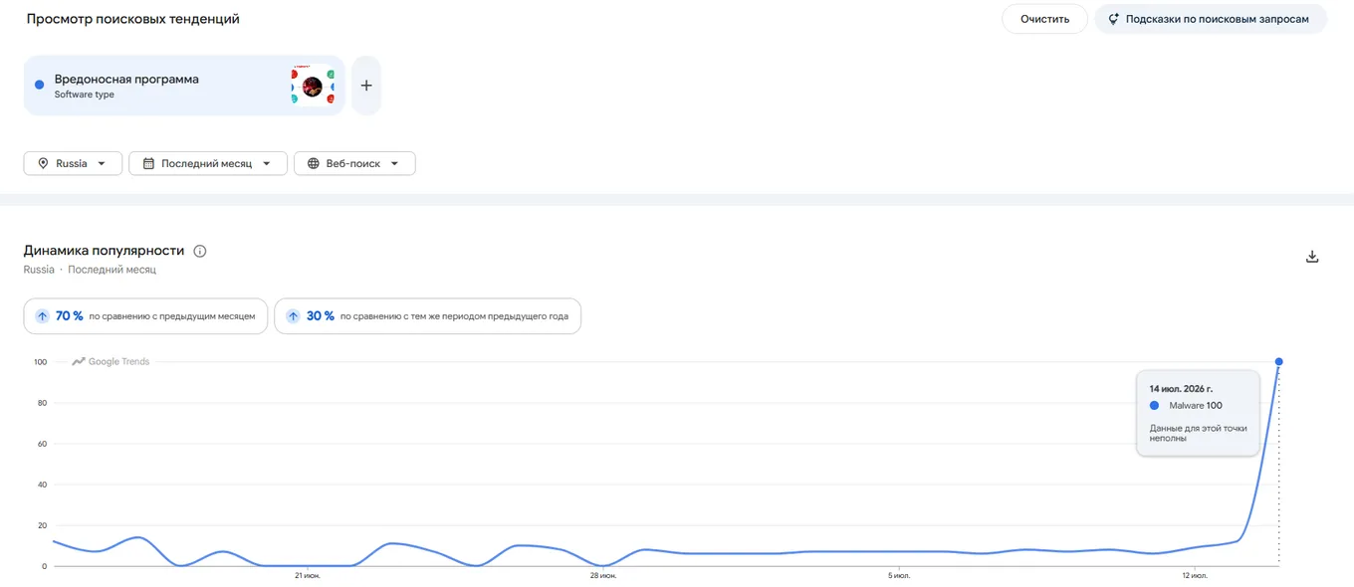Select the Вредоносная программа search term chip
1354x587 pixels.
click(x=184, y=86)
